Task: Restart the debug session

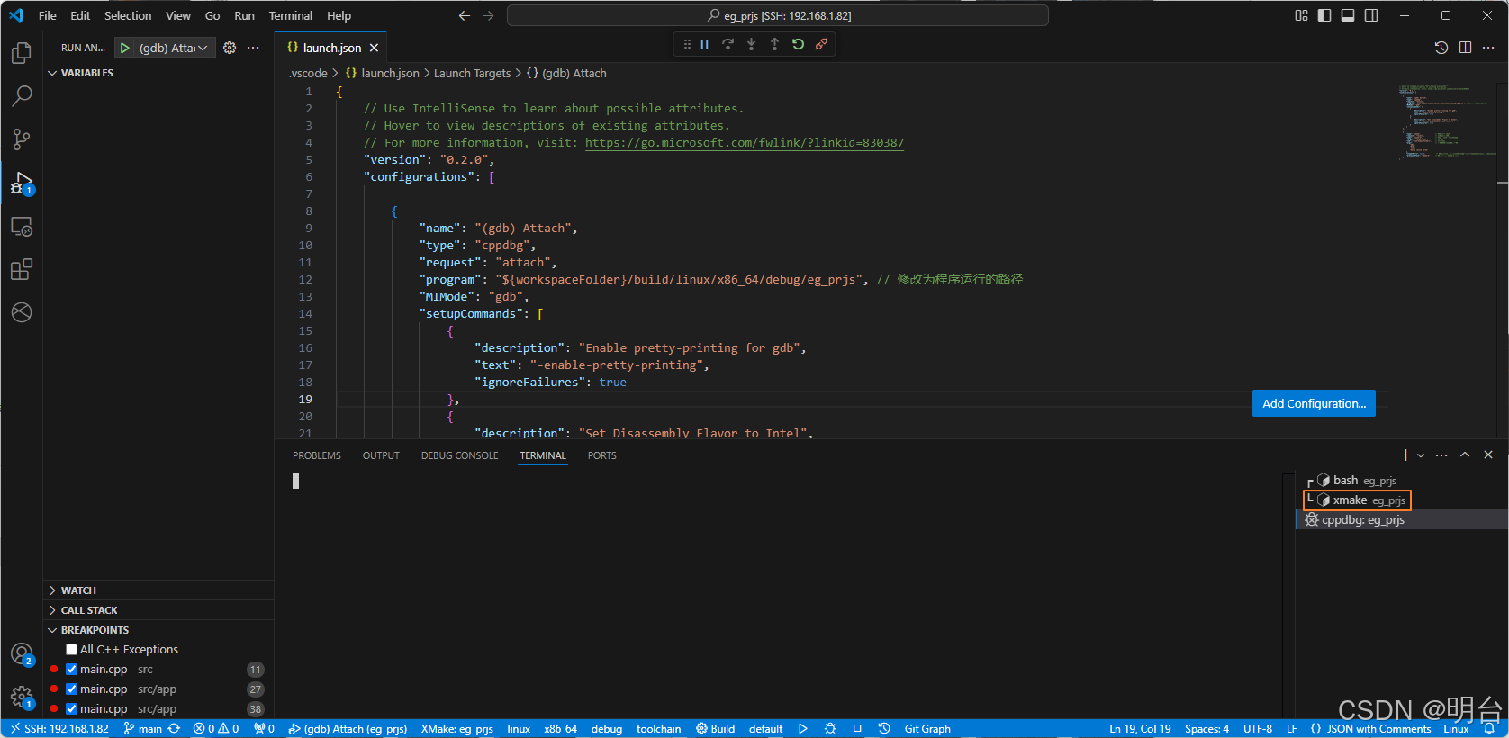Action: point(798,44)
